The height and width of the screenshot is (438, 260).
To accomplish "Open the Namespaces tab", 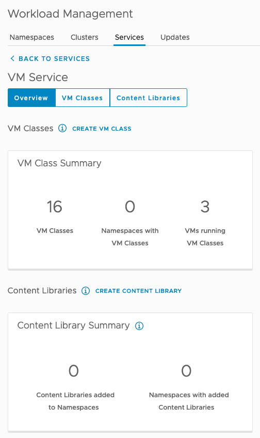I will pyautogui.click(x=32, y=37).
